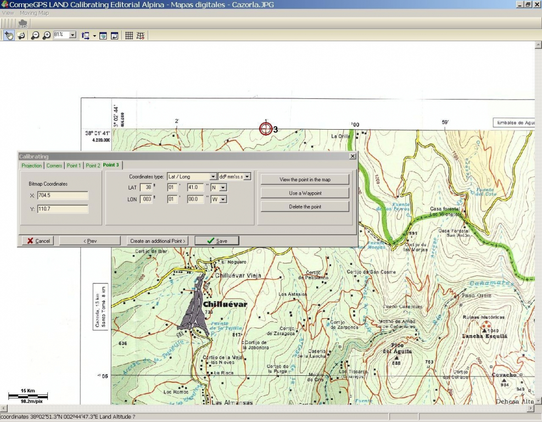Click the Pico del Águila label on map
Viewport: 542px width, 422px height.
tap(397, 348)
